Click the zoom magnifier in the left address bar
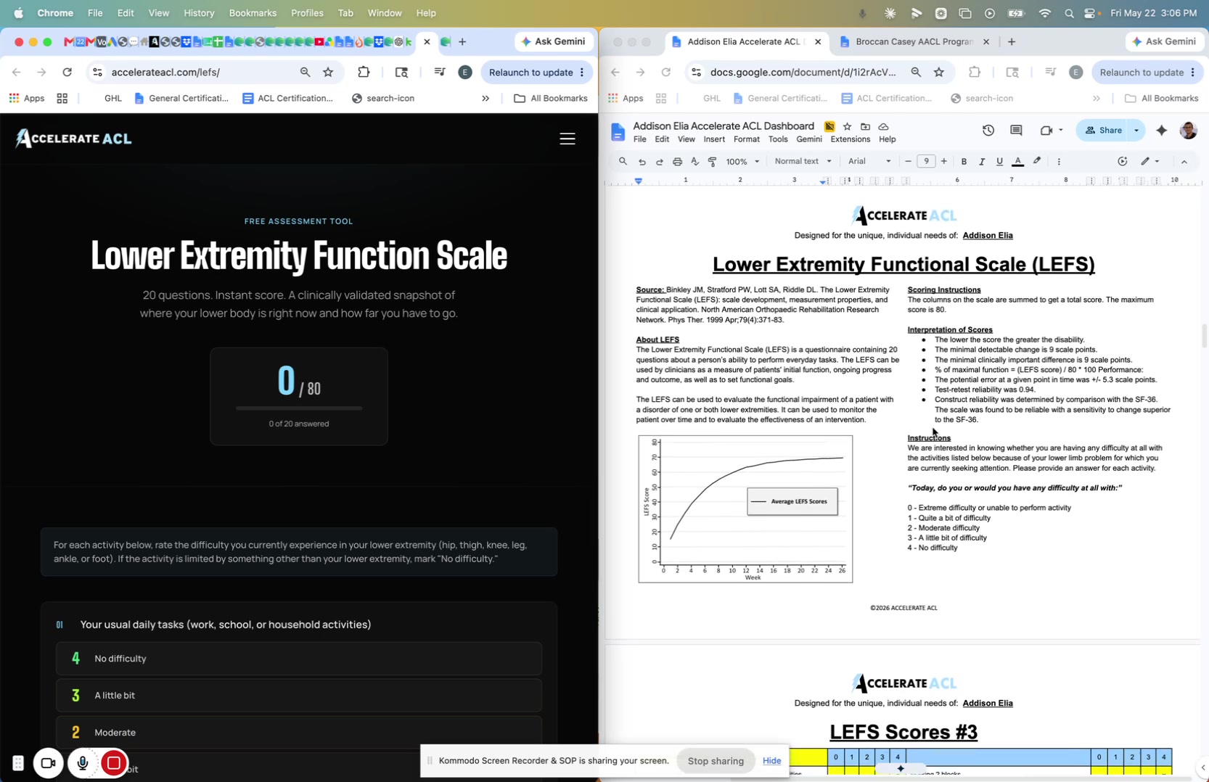1209x782 pixels. coord(305,72)
